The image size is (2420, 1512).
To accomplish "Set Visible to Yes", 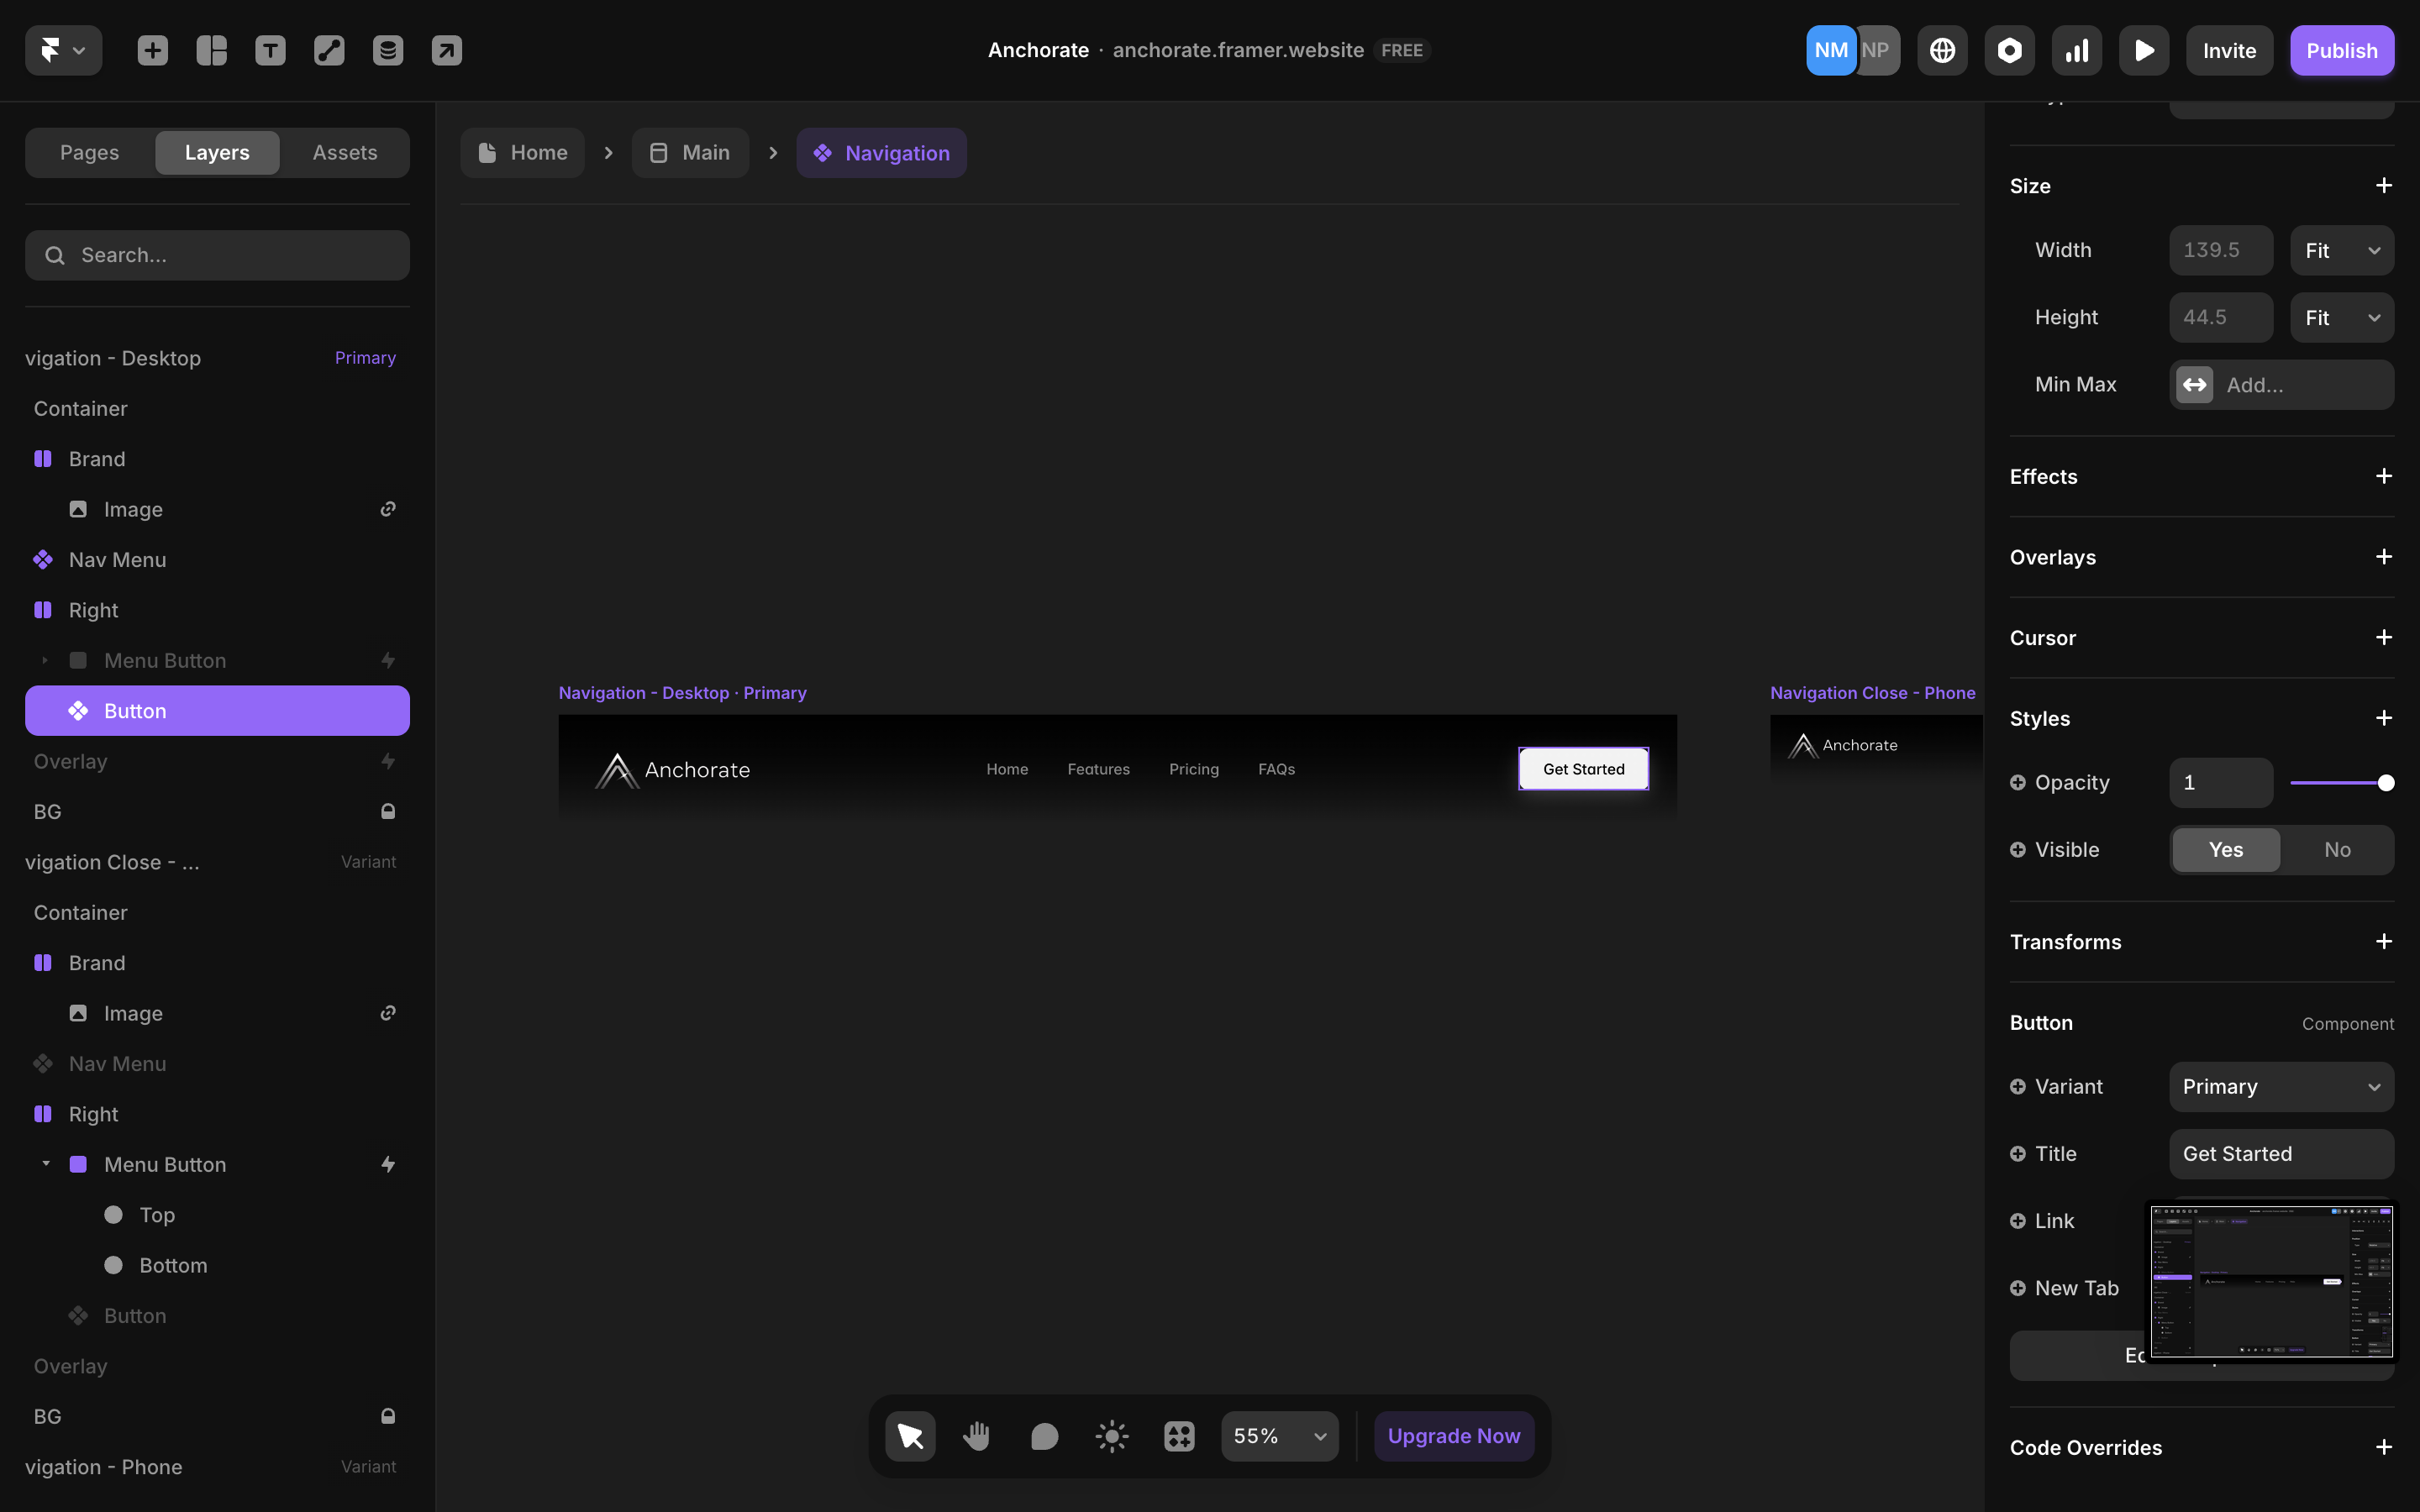I will point(2225,850).
